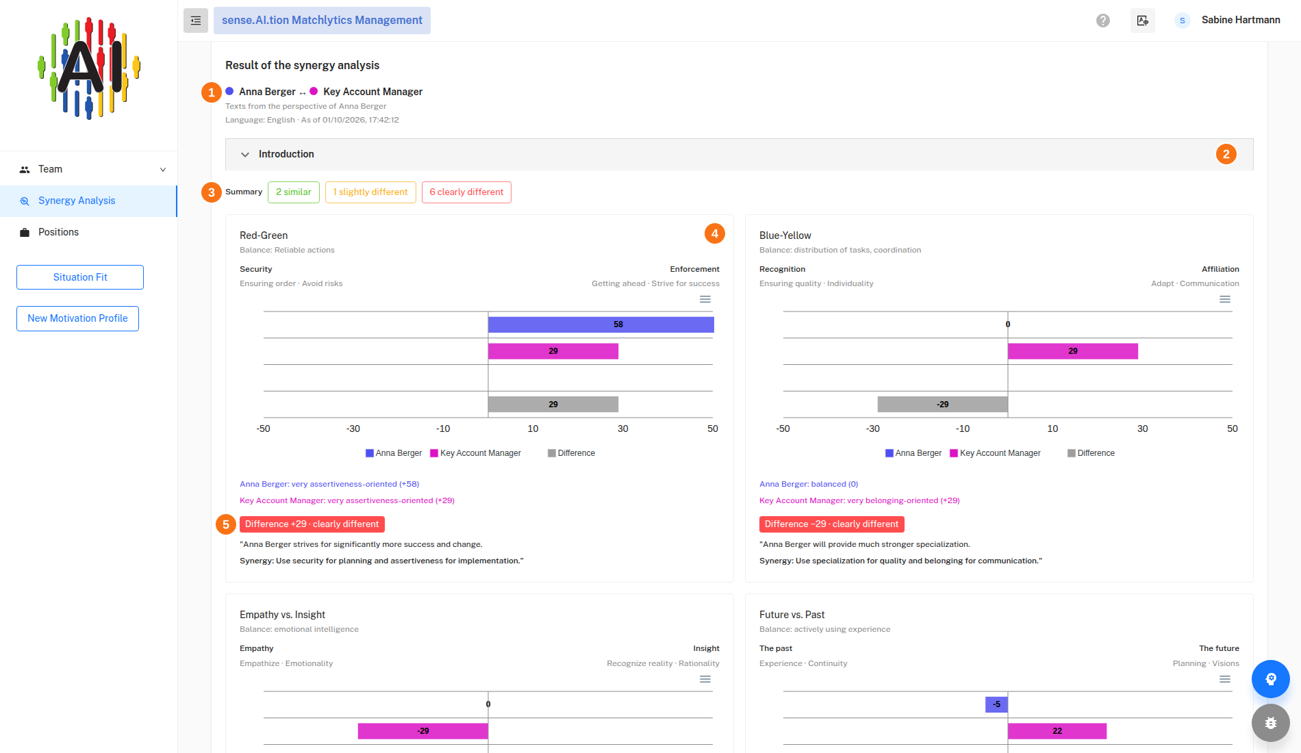Click the sense.AI.tion logo
This screenshot has width=1301, height=753.
[x=89, y=68]
